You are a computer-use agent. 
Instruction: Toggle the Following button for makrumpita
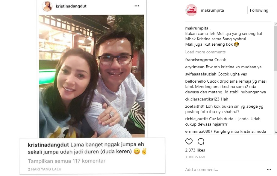259,10
